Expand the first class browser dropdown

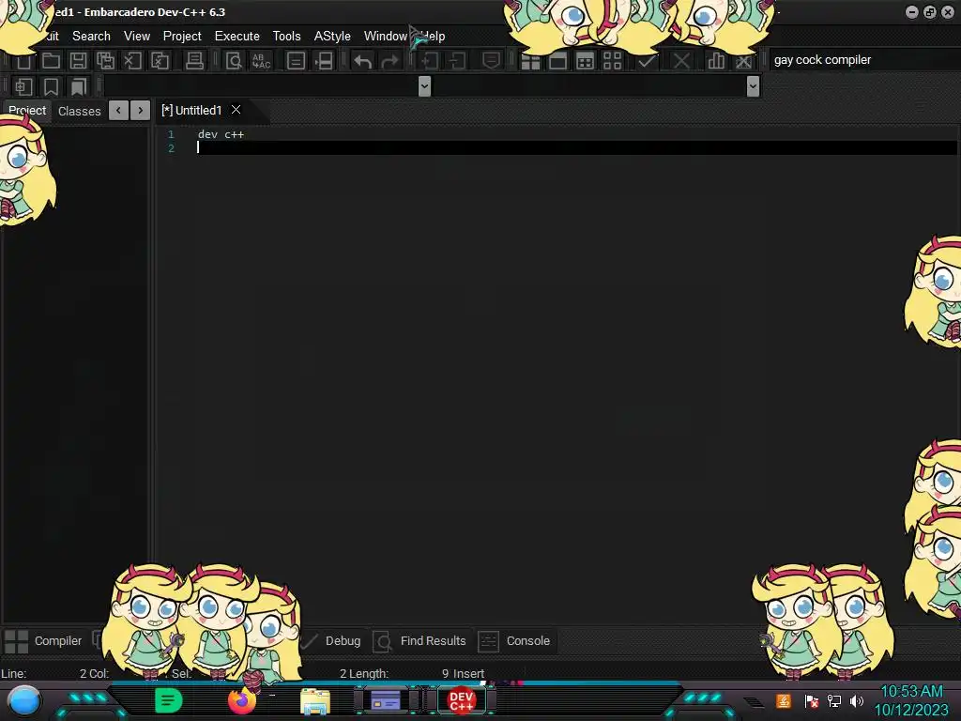424,86
